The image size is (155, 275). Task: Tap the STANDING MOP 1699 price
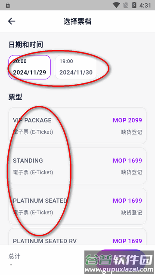(x=127, y=160)
